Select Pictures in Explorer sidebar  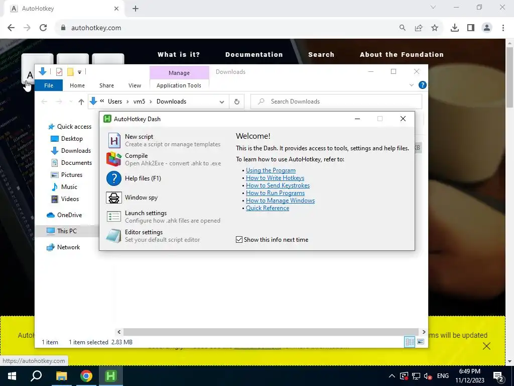[67, 175]
